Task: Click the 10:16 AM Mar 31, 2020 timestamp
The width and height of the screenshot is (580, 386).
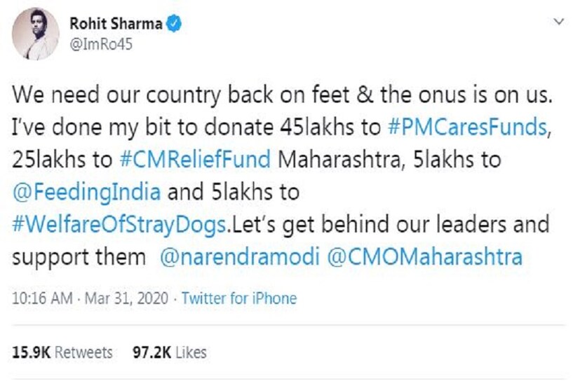Action: coord(90,298)
